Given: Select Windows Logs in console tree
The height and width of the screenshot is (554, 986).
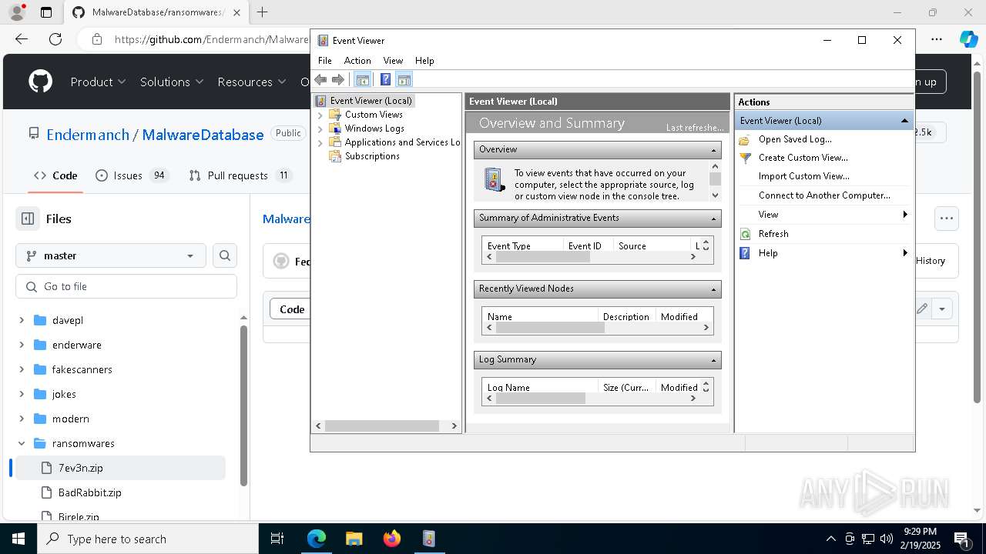Looking at the screenshot, I should pyautogui.click(x=374, y=128).
